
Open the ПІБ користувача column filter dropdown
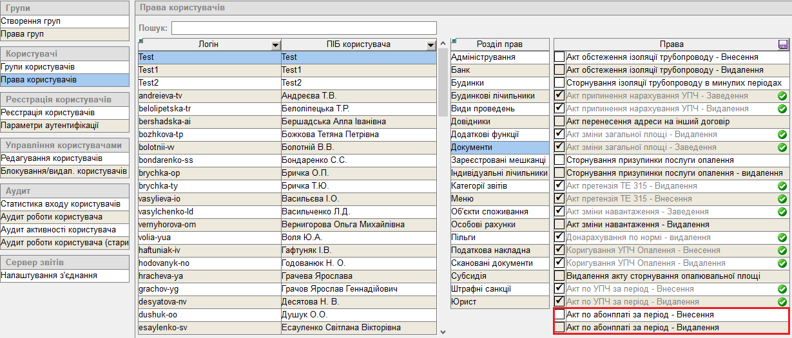click(430, 45)
